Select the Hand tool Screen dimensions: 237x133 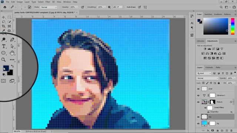coord(12,53)
